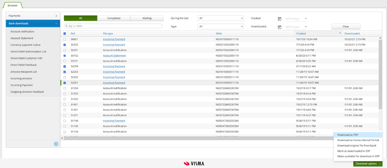Click search magnifier icon in Ref. field

click(x=66, y=26)
